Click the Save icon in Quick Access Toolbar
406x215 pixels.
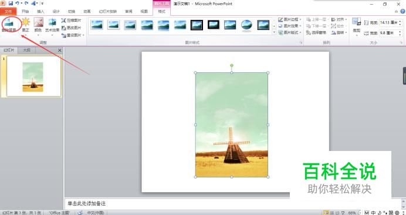click(11, 4)
